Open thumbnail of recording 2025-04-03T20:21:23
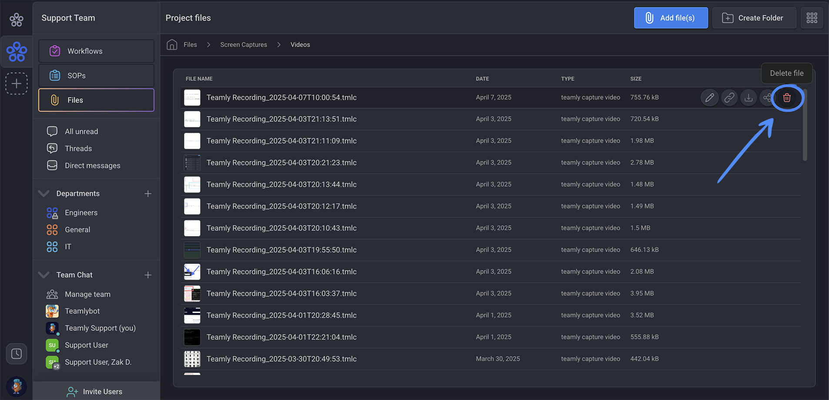Viewport: 829px width, 400px height. (x=192, y=163)
